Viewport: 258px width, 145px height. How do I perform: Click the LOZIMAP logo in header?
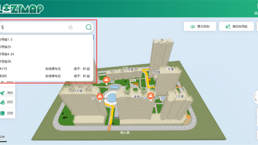click(x=22, y=9)
